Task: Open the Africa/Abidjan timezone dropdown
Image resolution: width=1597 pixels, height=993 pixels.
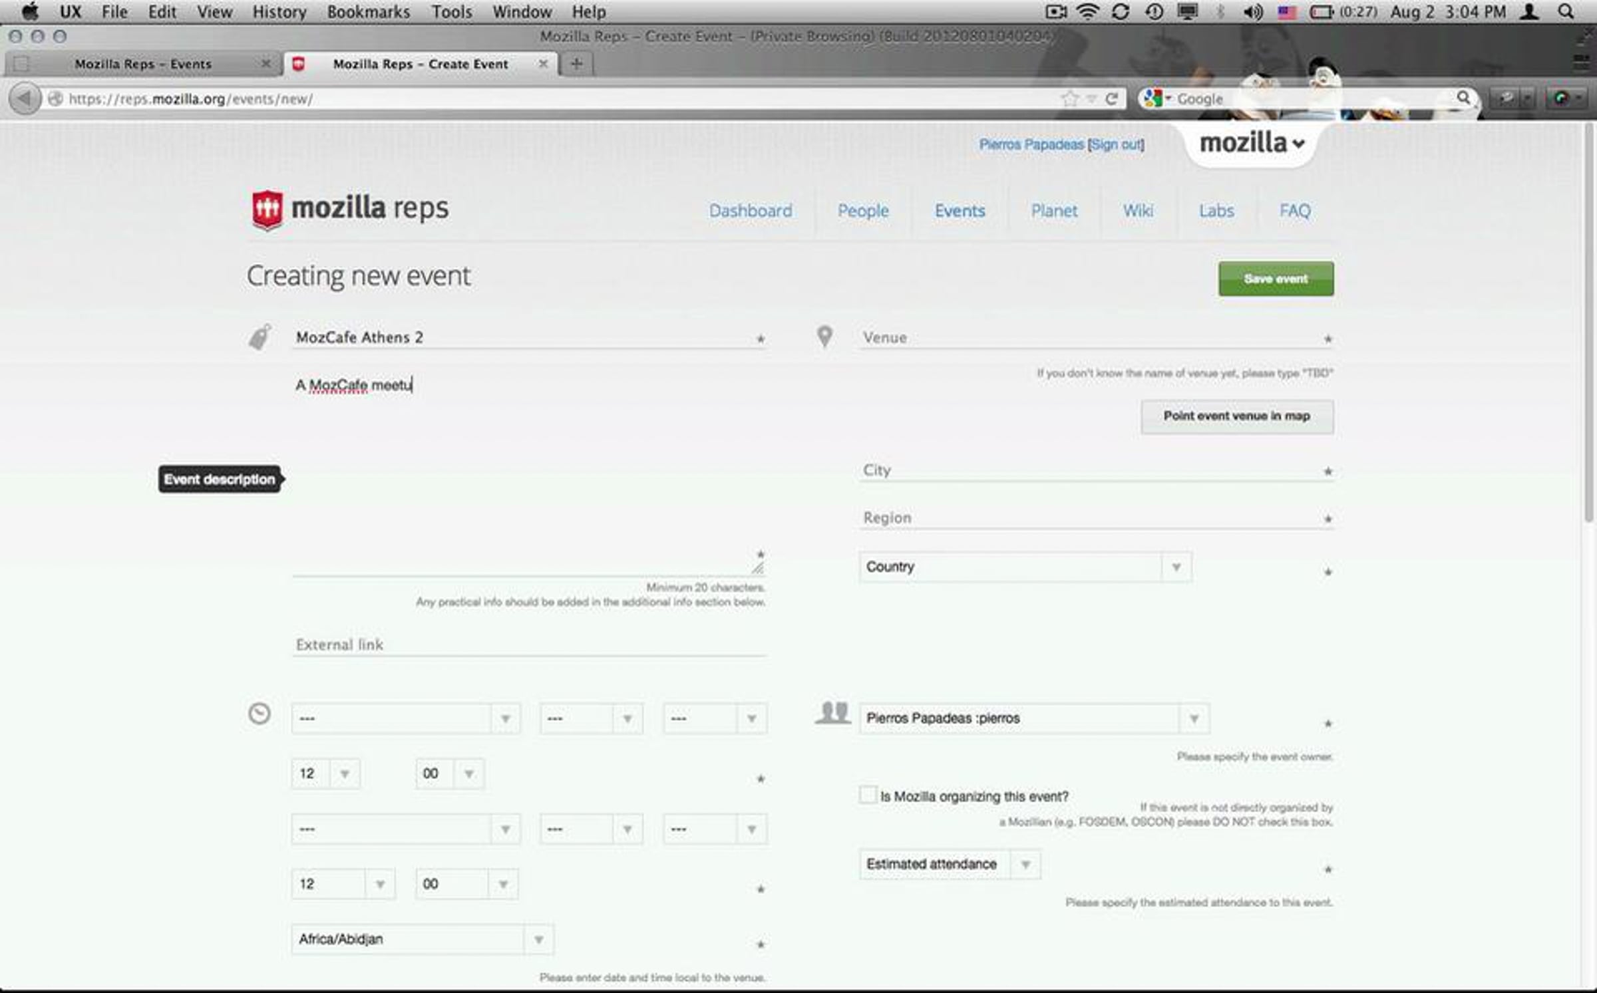Action: 422,939
